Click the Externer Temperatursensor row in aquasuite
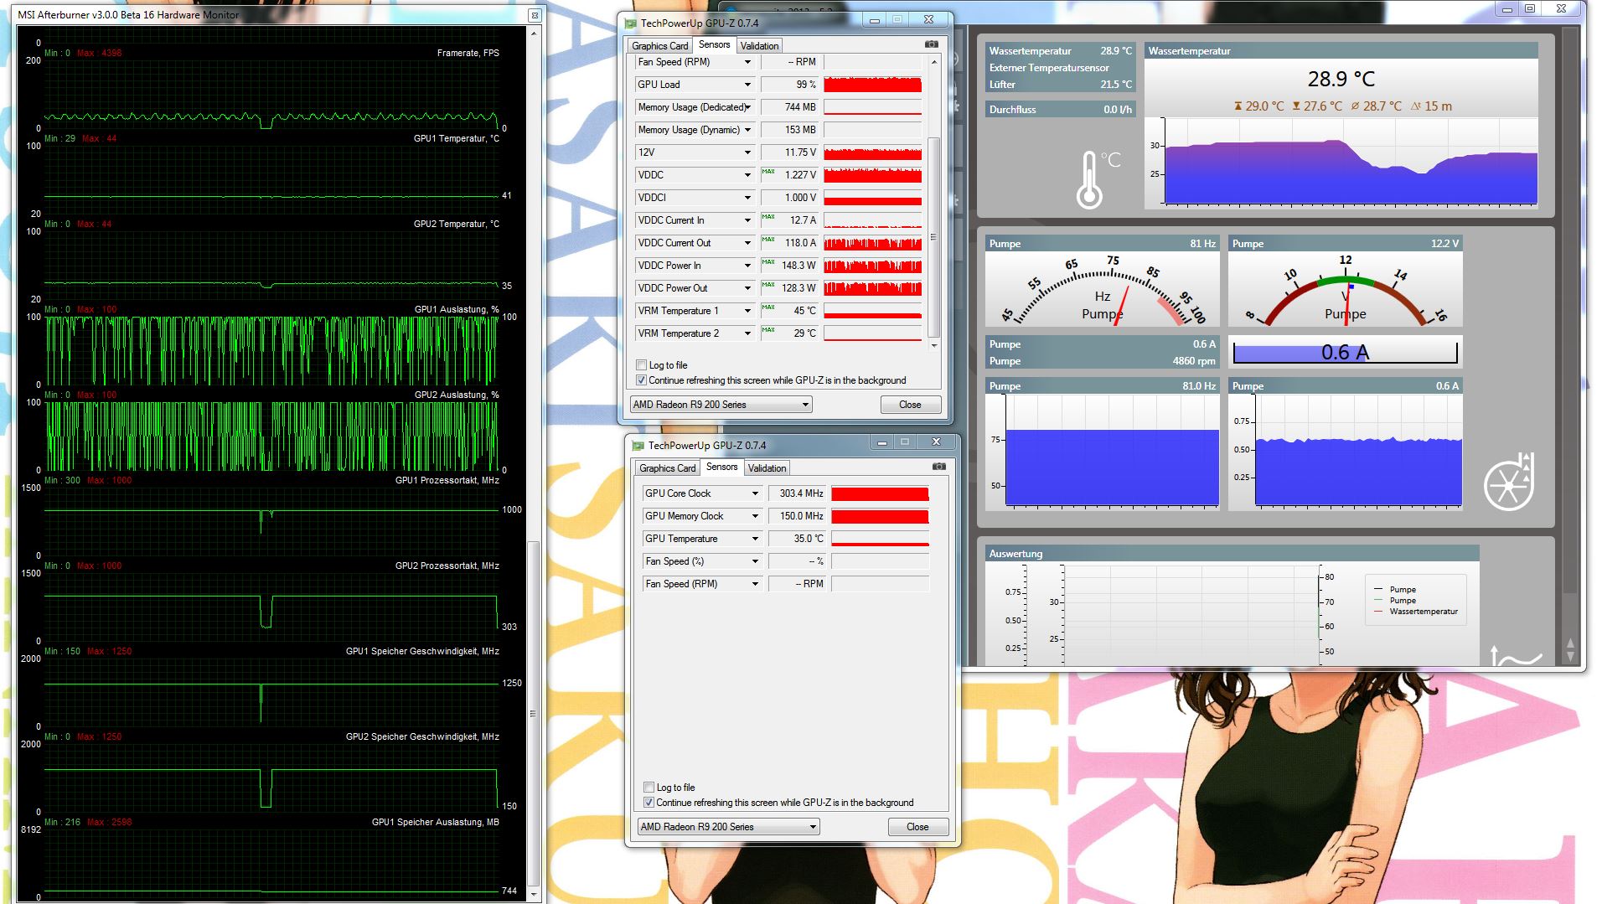This screenshot has height=904, width=1602. pos(1061,68)
